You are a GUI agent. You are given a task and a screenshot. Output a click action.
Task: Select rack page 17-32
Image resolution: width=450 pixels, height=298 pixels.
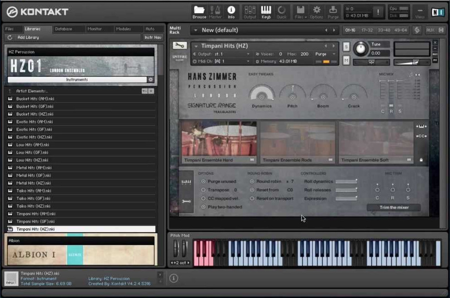pos(367,30)
